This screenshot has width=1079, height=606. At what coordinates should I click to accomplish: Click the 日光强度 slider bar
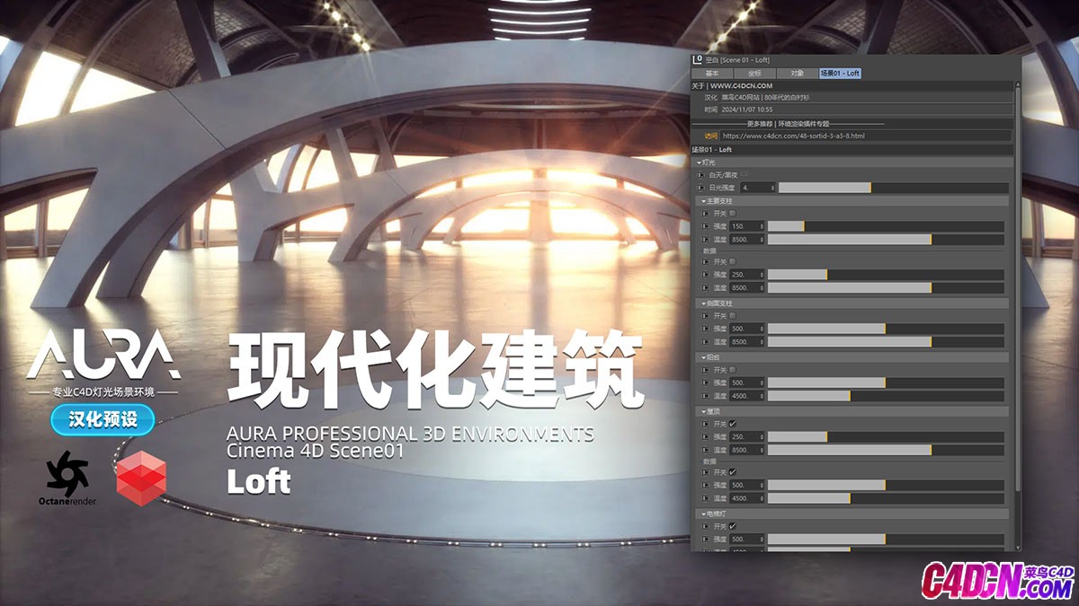coord(894,188)
